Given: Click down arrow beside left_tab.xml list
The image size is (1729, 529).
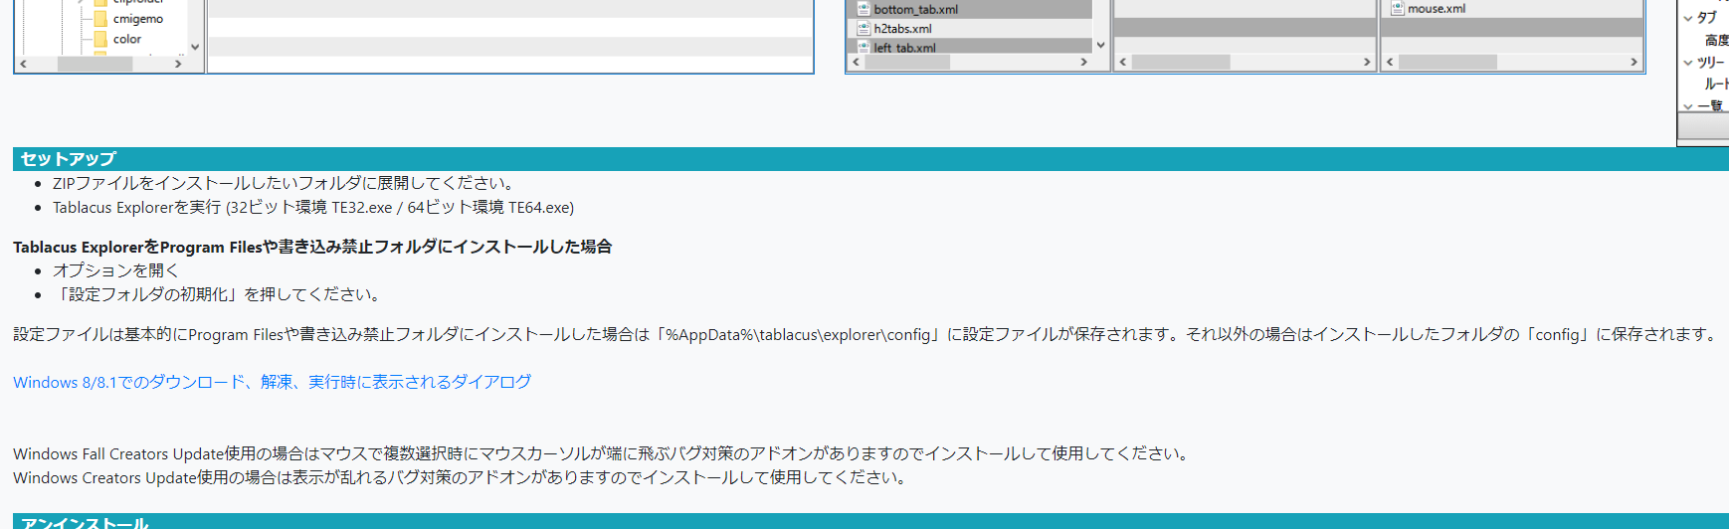Looking at the screenshot, I should (1100, 45).
